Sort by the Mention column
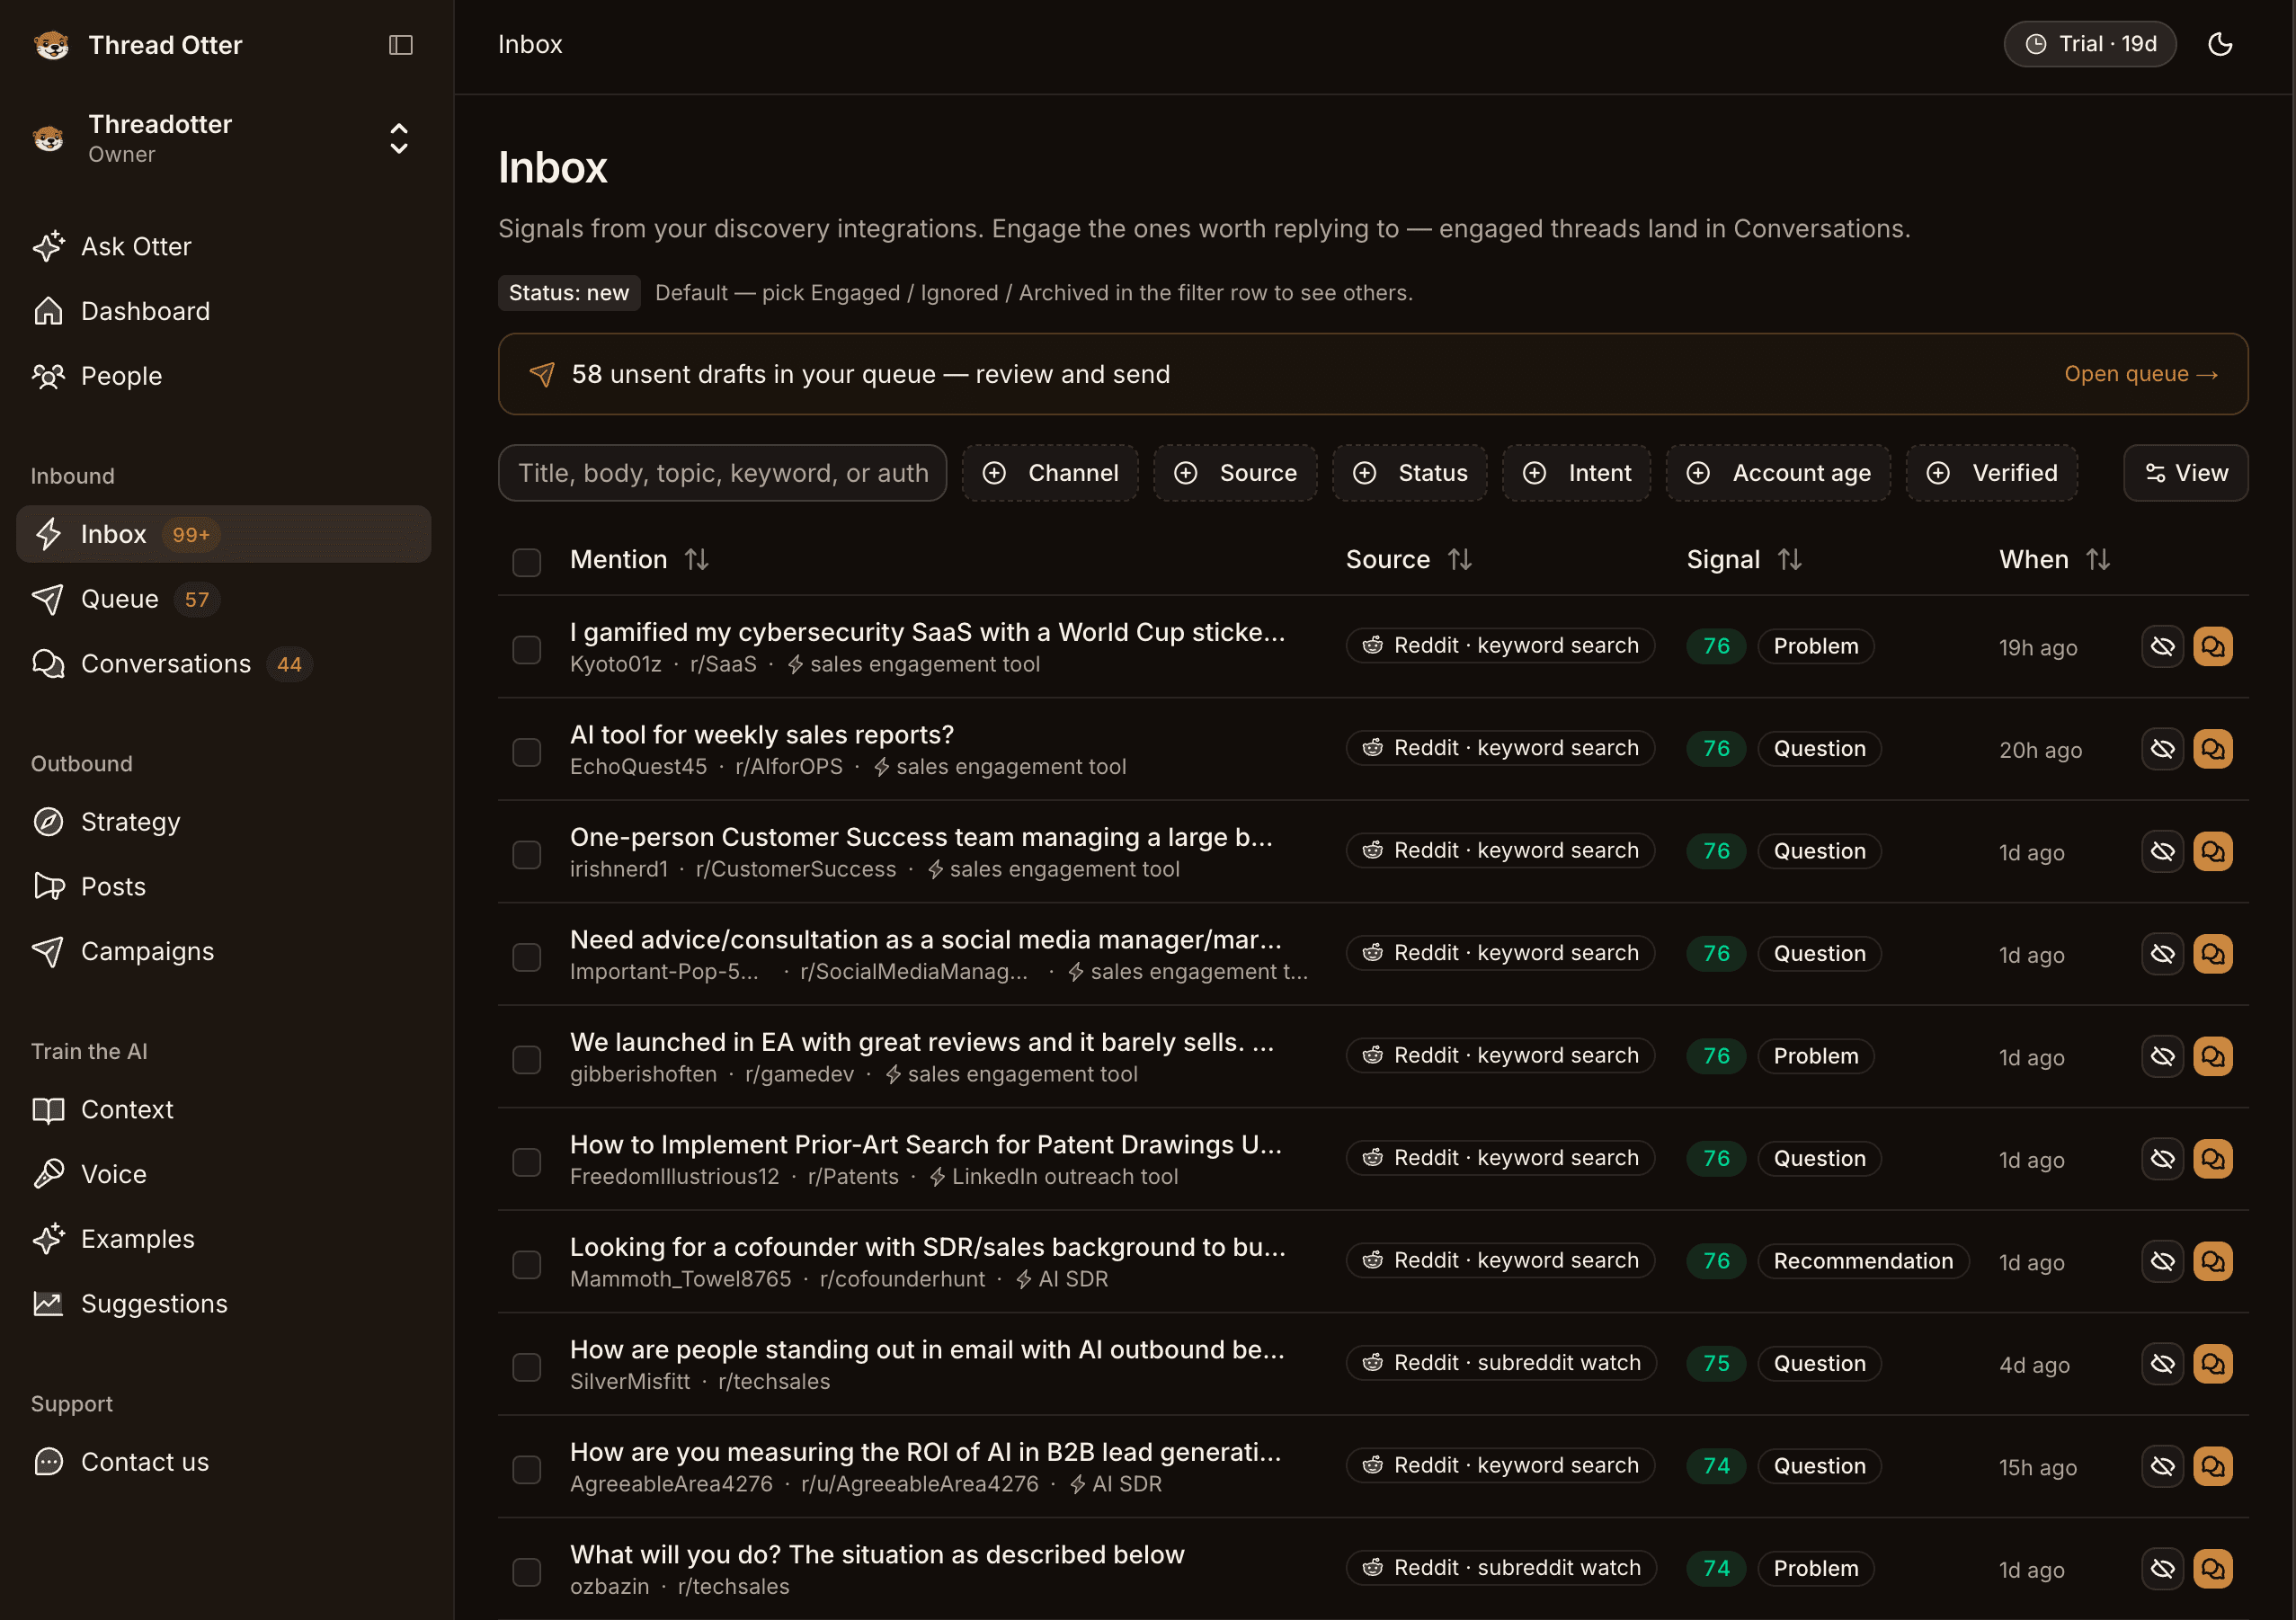This screenshot has height=1620, width=2296. (x=639, y=559)
